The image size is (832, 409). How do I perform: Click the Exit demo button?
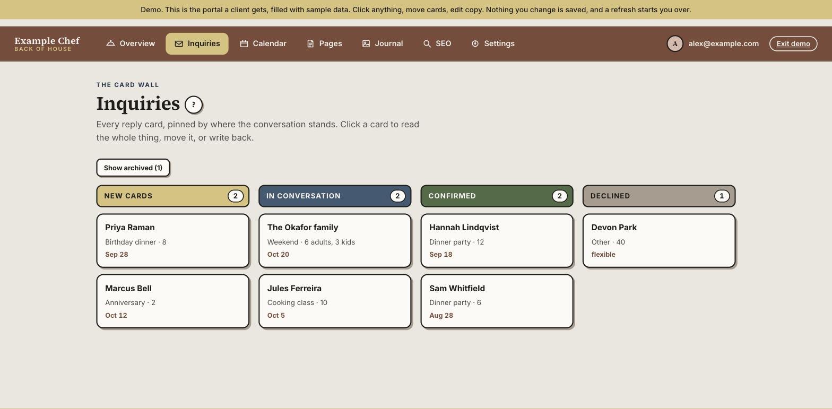tap(793, 43)
